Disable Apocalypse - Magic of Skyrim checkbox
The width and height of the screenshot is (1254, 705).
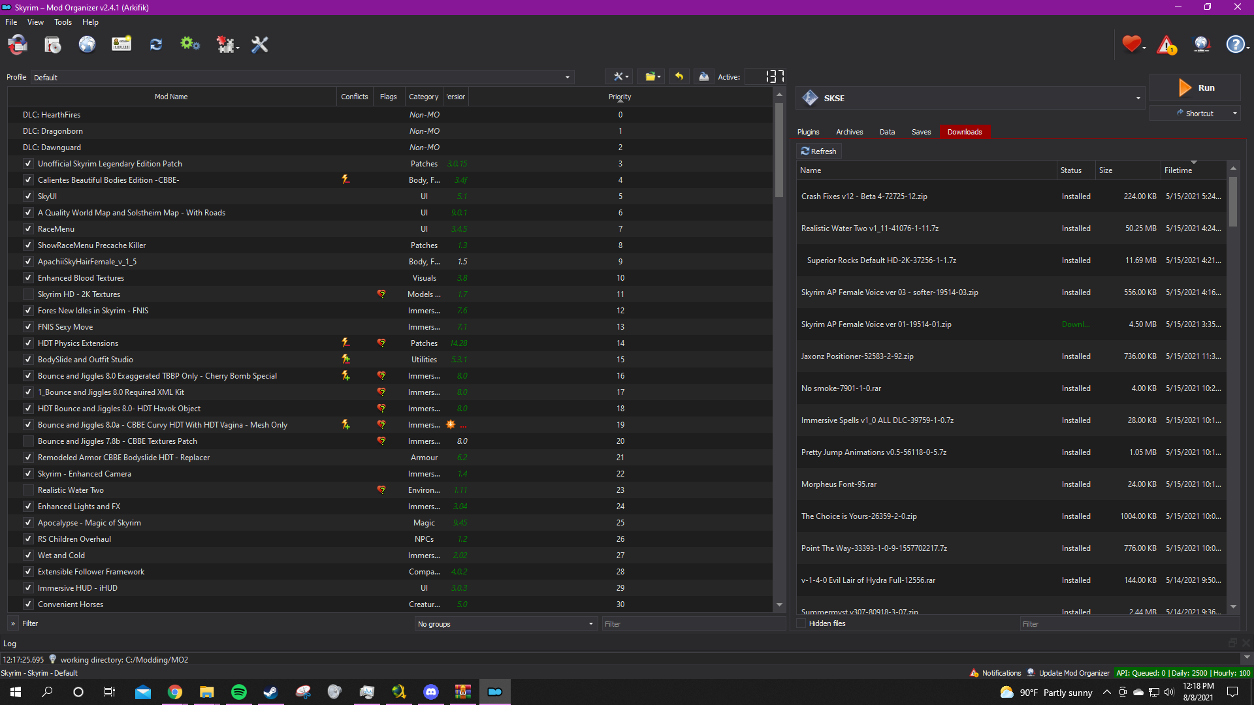coord(28,523)
